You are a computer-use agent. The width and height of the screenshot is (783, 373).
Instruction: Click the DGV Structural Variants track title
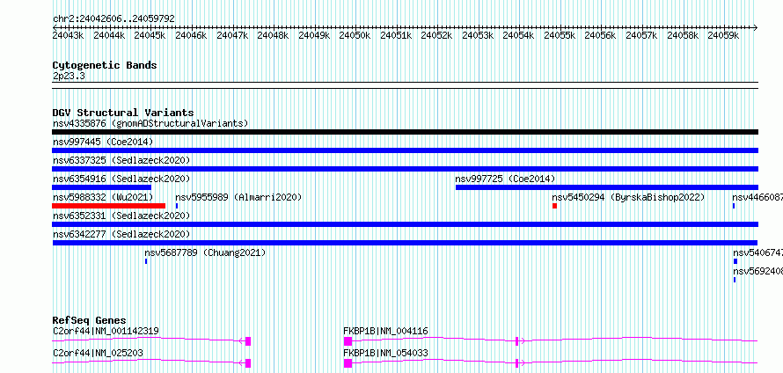(x=123, y=113)
